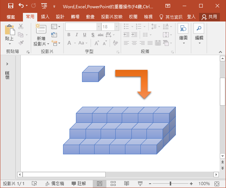Decrease list indent level

pos(126,35)
